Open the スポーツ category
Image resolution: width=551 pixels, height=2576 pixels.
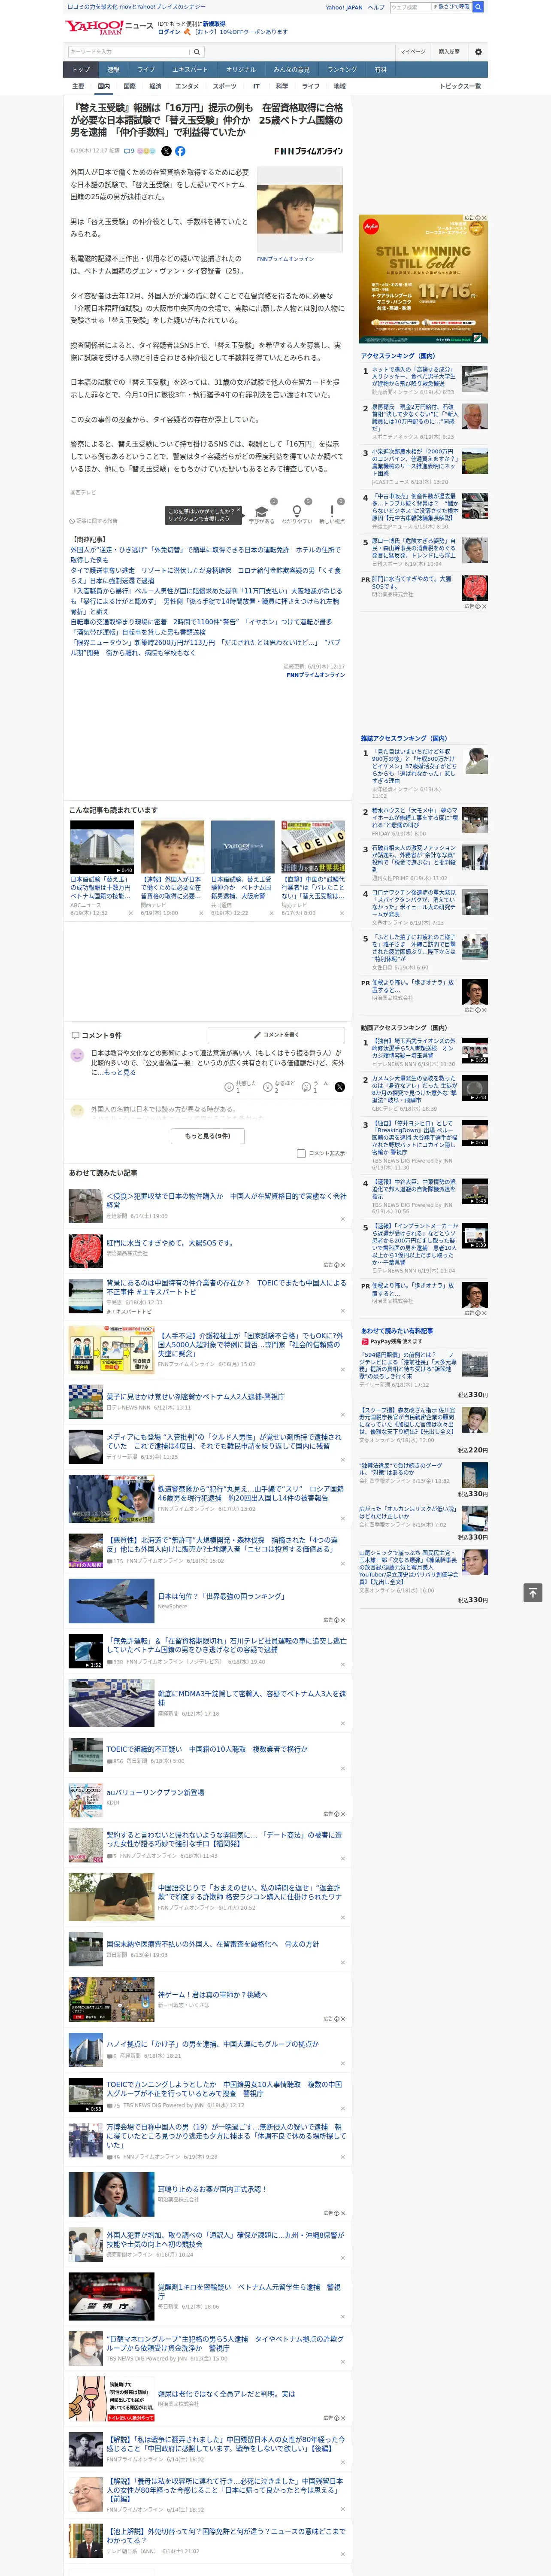pyautogui.click(x=225, y=86)
